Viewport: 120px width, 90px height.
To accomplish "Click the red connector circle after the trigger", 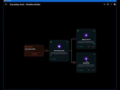I will click(46, 51).
